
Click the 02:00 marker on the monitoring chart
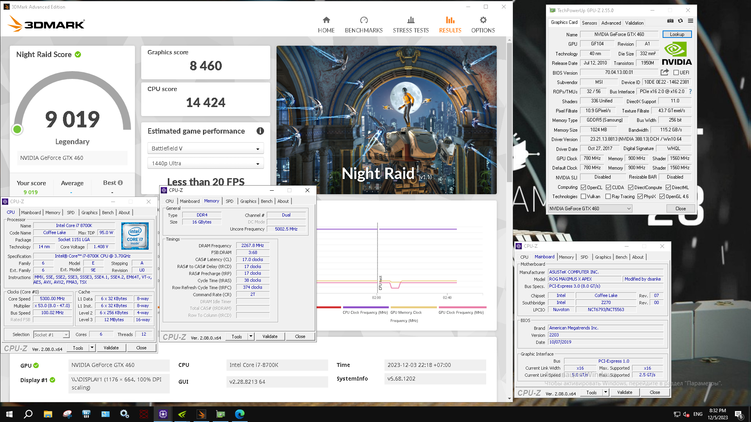(376, 298)
